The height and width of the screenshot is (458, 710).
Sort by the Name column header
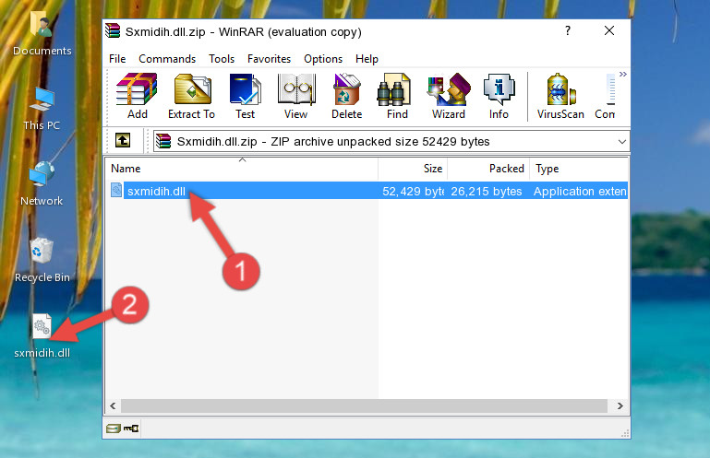[242, 169]
